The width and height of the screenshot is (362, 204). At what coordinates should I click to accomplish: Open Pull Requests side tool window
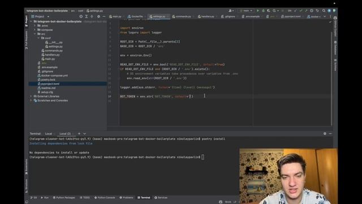coord(27,40)
